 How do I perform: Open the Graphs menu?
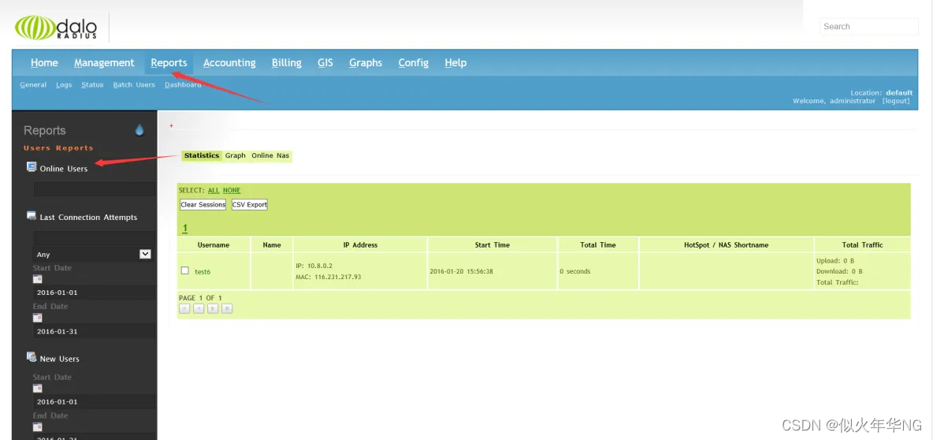pyautogui.click(x=366, y=62)
